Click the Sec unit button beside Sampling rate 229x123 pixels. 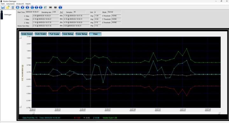[x=61, y=12]
